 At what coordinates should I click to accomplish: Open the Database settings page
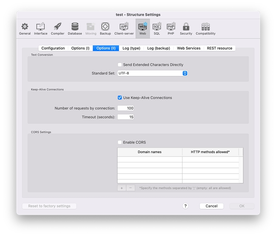pyautogui.click(x=75, y=28)
